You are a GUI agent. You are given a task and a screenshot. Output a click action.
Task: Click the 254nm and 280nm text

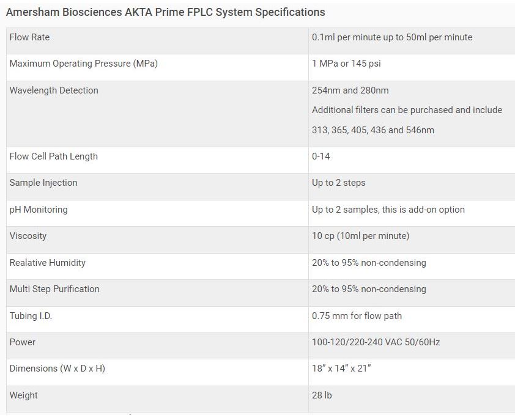tap(350, 90)
